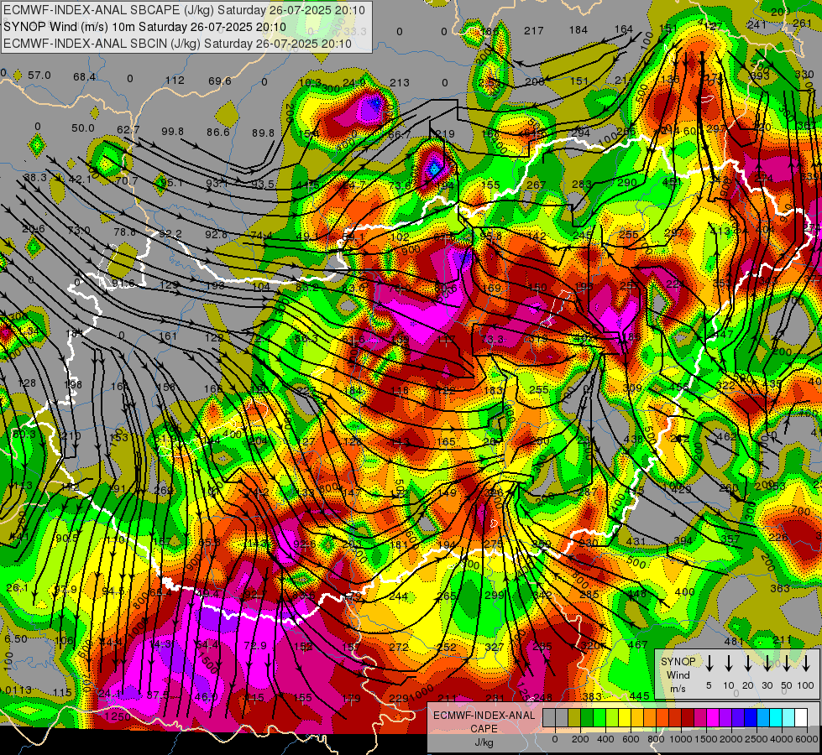
Task: Click the station value 357
Action: coord(730,538)
